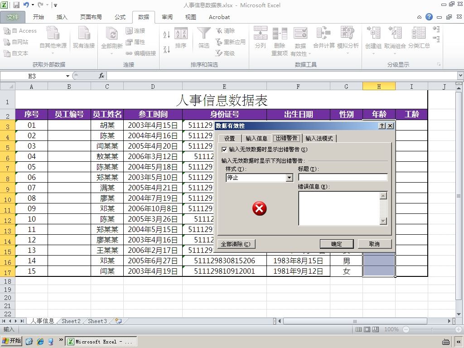
Task: Click Clear All (全部清除) button
Action: click(x=236, y=244)
